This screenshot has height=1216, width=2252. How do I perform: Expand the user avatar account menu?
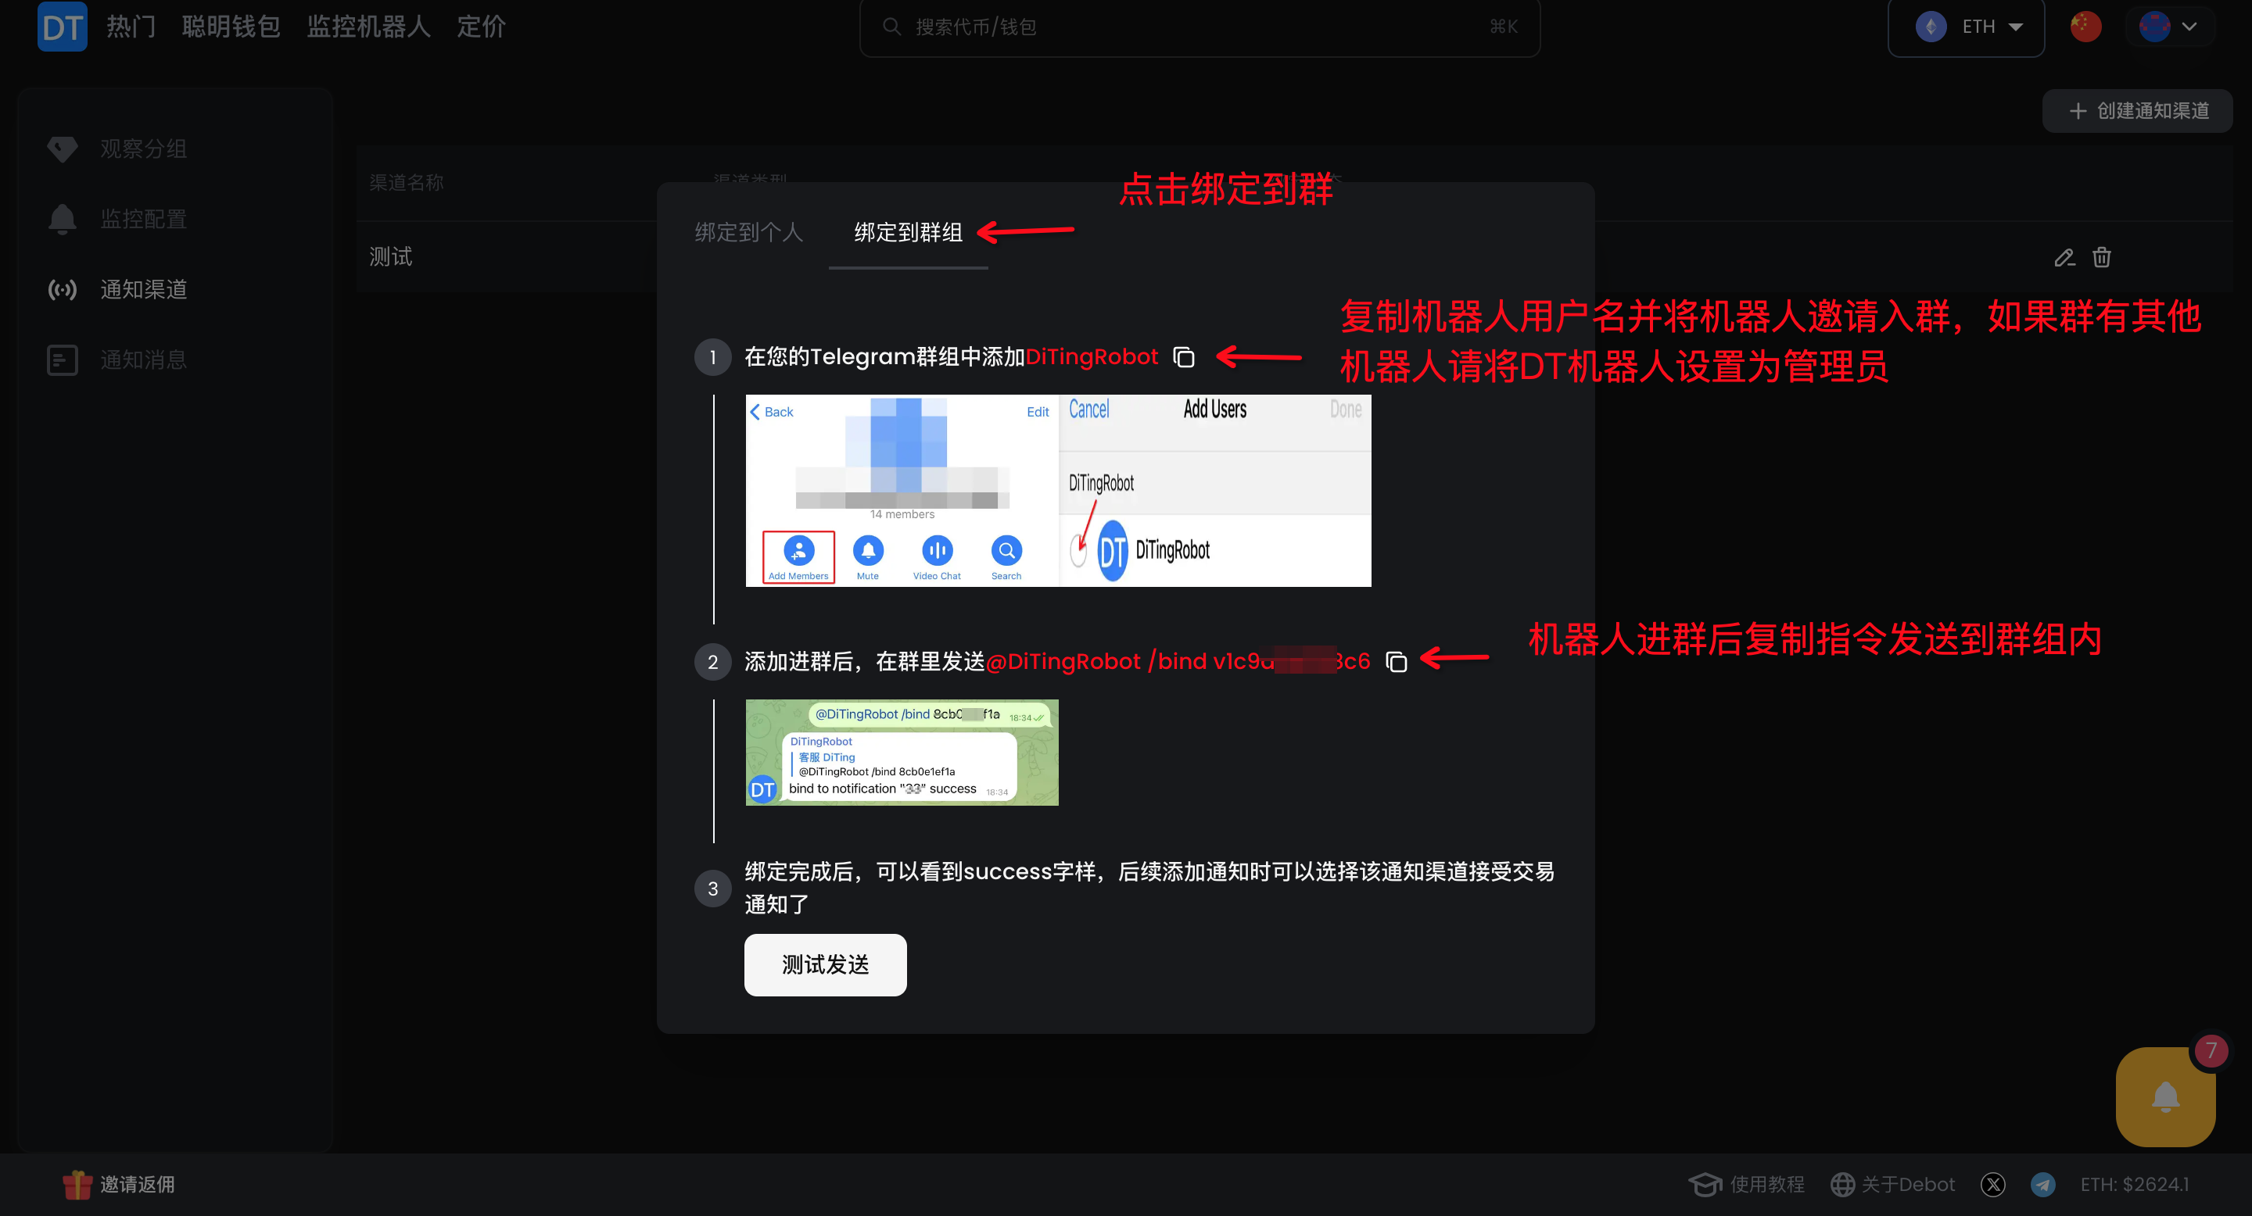(2169, 27)
